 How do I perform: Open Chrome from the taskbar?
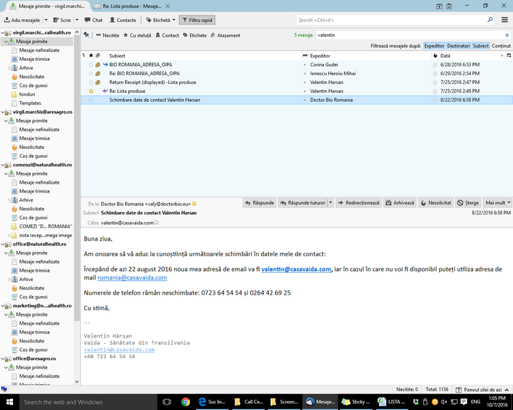(185, 402)
